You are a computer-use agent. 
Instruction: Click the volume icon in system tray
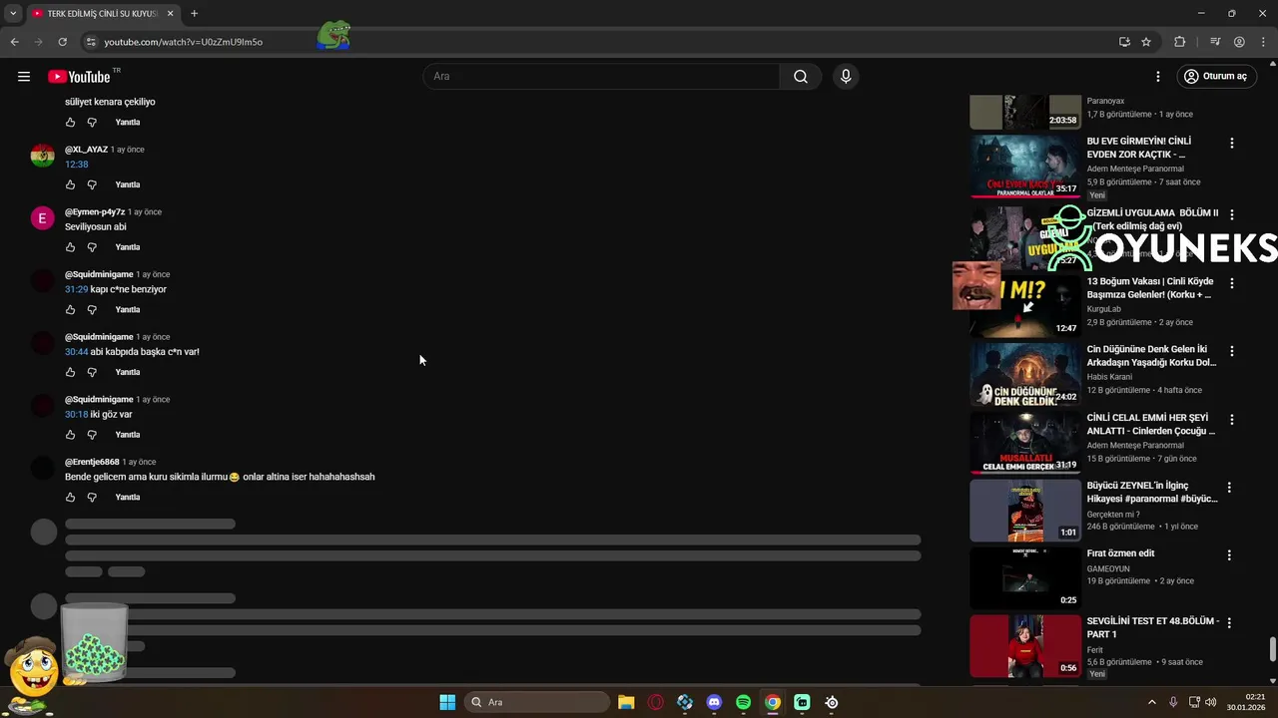tap(1211, 702)
